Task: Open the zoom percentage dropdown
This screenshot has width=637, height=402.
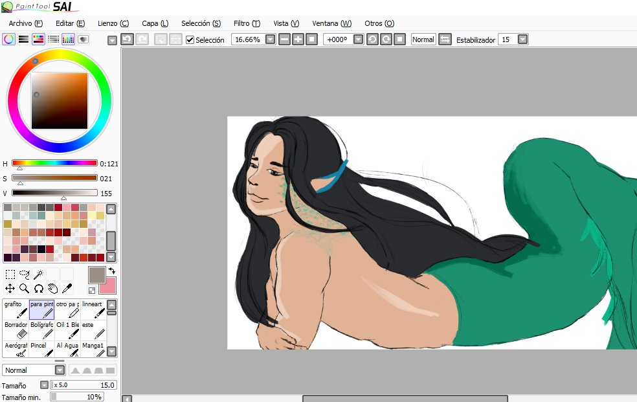Action: coord(270,39)
